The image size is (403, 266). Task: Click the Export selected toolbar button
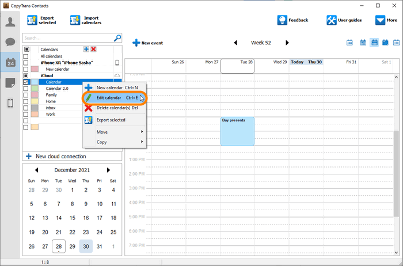click(x=41, y=20)
